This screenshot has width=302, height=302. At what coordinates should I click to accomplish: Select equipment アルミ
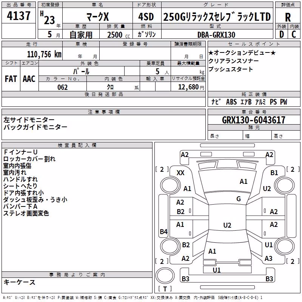[260, 102]
